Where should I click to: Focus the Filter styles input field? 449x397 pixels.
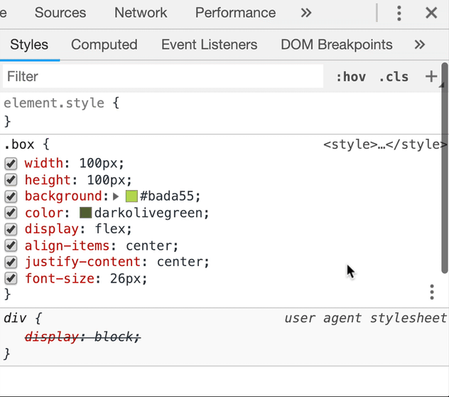pos(163,76)
